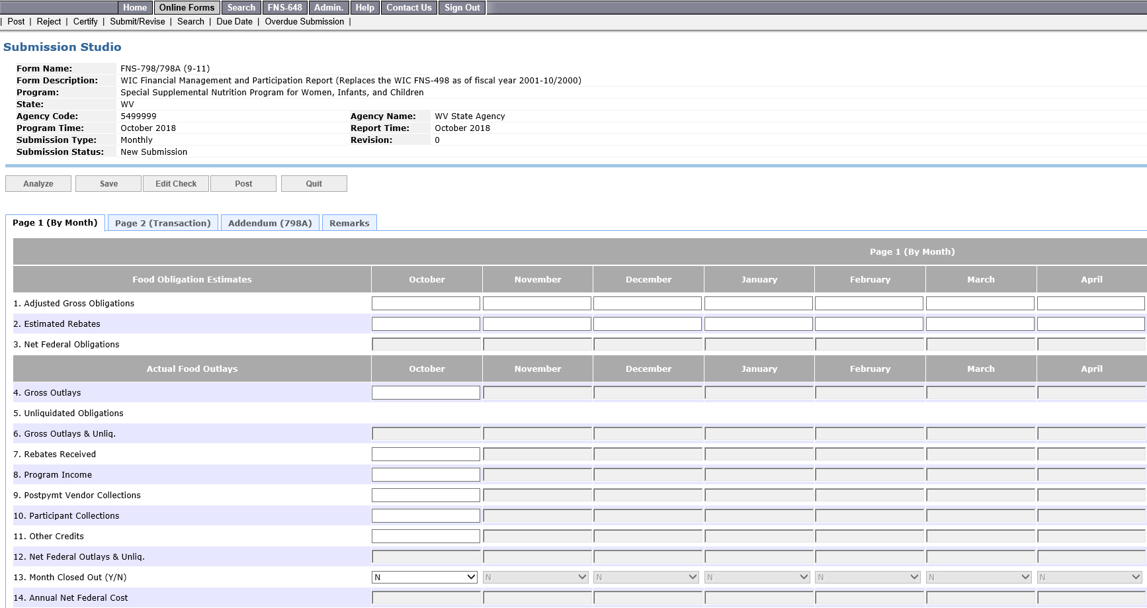This screenshot has width=1147, height=608.
Task: Open the FNS-648 menu item
Action: (x=284, y=8)
